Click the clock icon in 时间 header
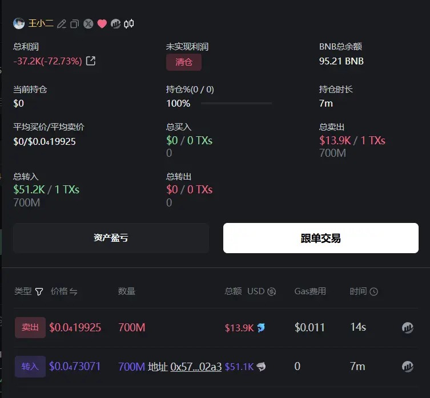Viewport: 430px width, 398px height. tap(374, 291)
